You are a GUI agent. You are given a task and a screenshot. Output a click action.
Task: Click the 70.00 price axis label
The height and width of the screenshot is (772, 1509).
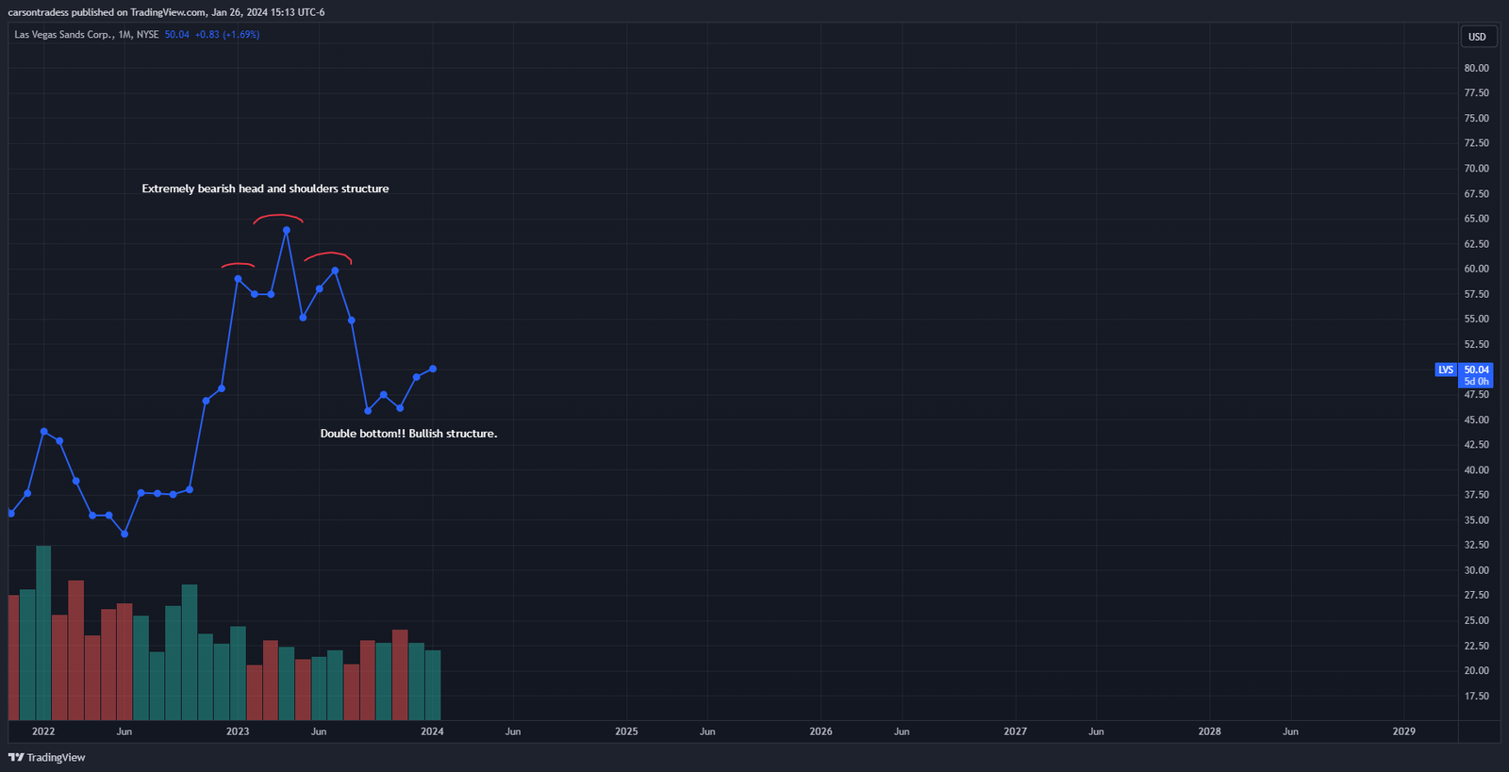(1476, 169)
